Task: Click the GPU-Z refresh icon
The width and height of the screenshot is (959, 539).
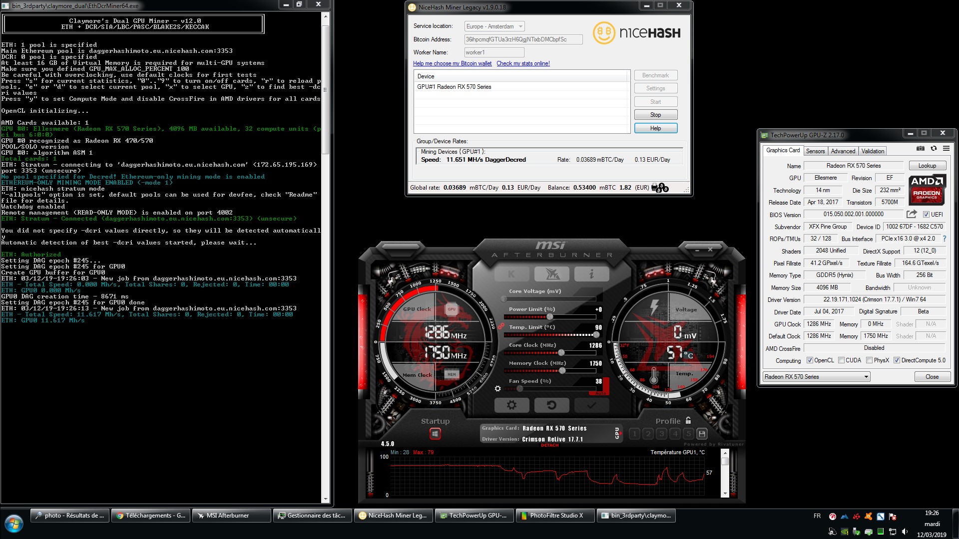Action: pos(934,148)
